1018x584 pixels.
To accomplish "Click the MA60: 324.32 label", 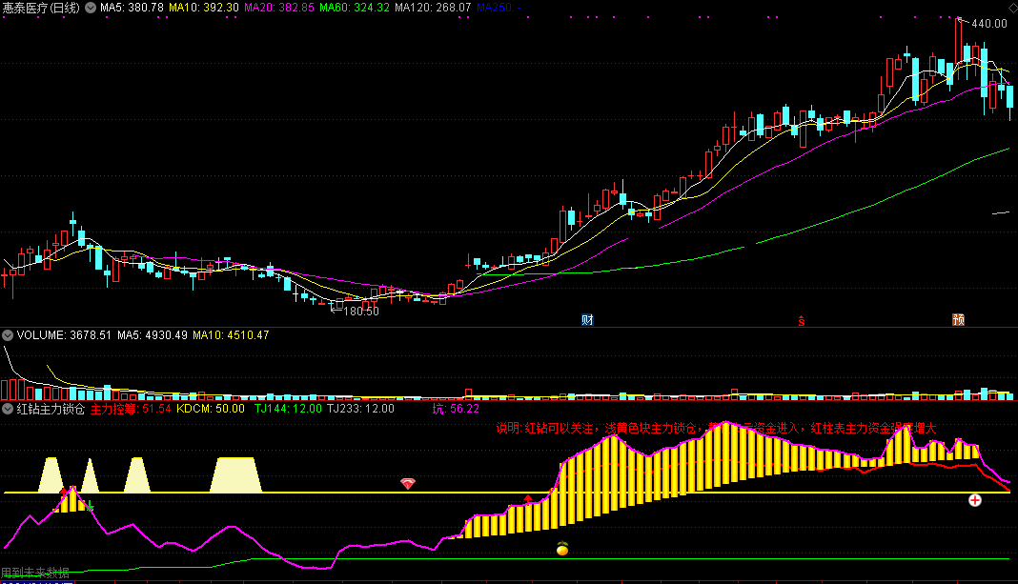I will click(355, 8).
